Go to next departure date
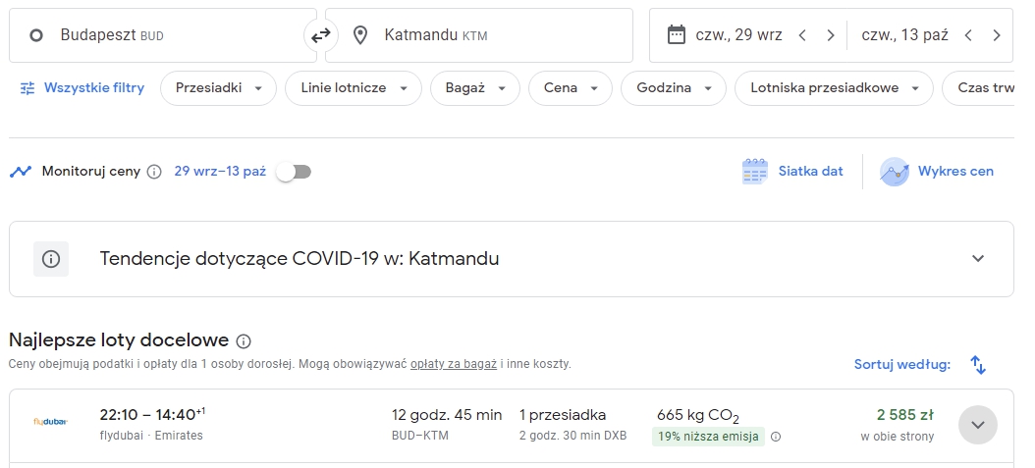 831,35
